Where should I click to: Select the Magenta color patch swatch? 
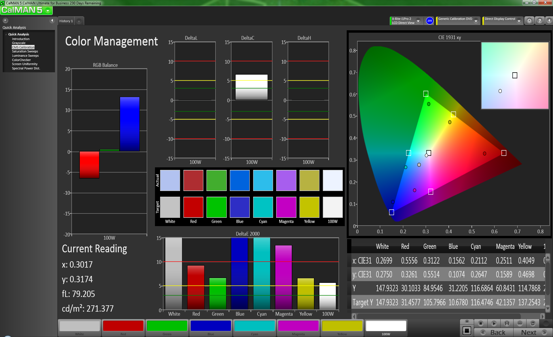(x=298, y=326)
